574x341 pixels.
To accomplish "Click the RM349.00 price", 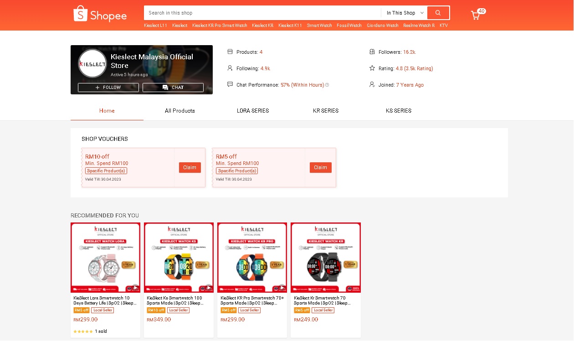I will click(x=159, y=320).
